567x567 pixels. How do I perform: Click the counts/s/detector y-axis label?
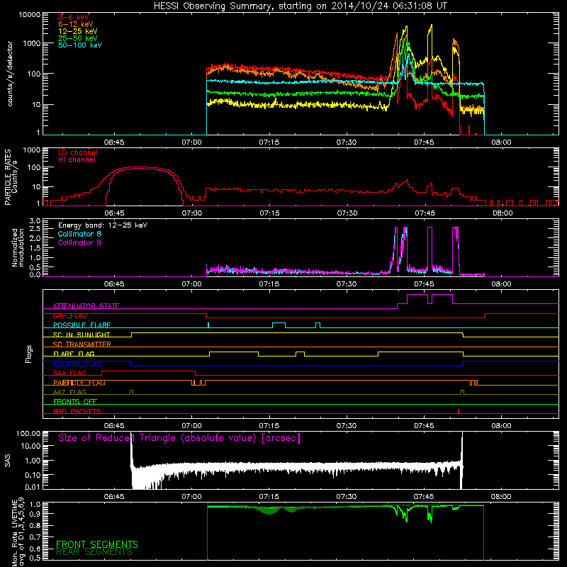pyautogui.click(x=10, y=74)
